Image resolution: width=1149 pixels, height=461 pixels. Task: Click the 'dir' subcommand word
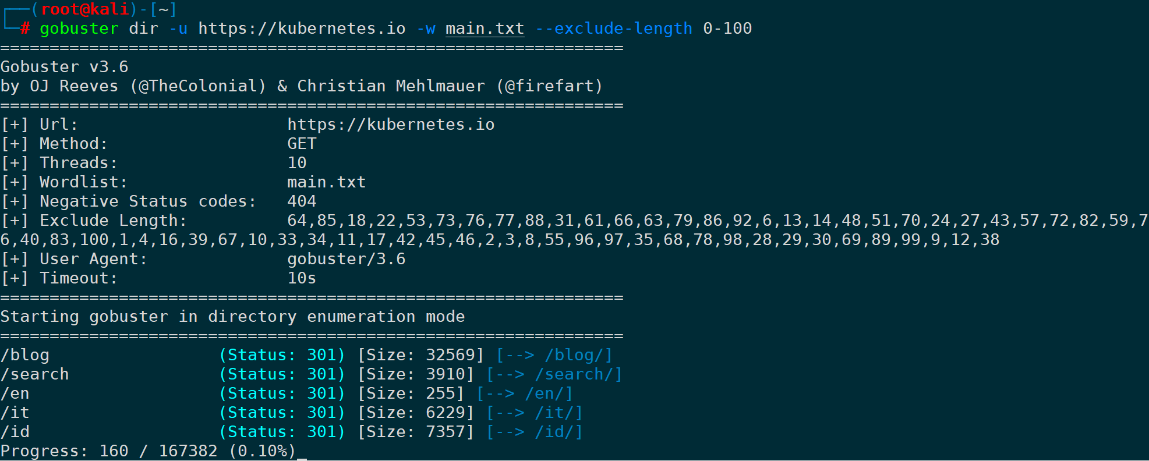[143, 29]
